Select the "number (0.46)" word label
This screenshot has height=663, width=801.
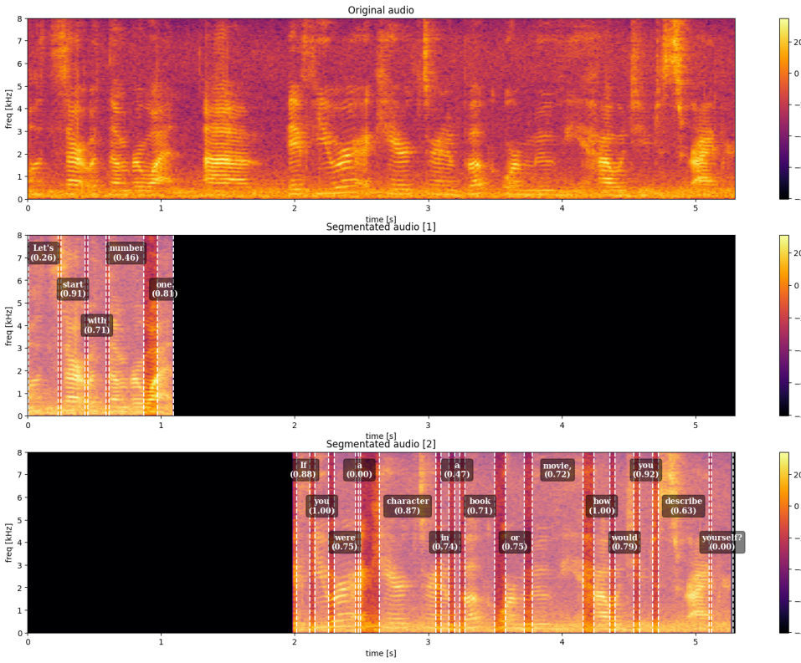(126, 252)
